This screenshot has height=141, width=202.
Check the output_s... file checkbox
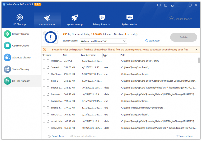coord(44,88)
